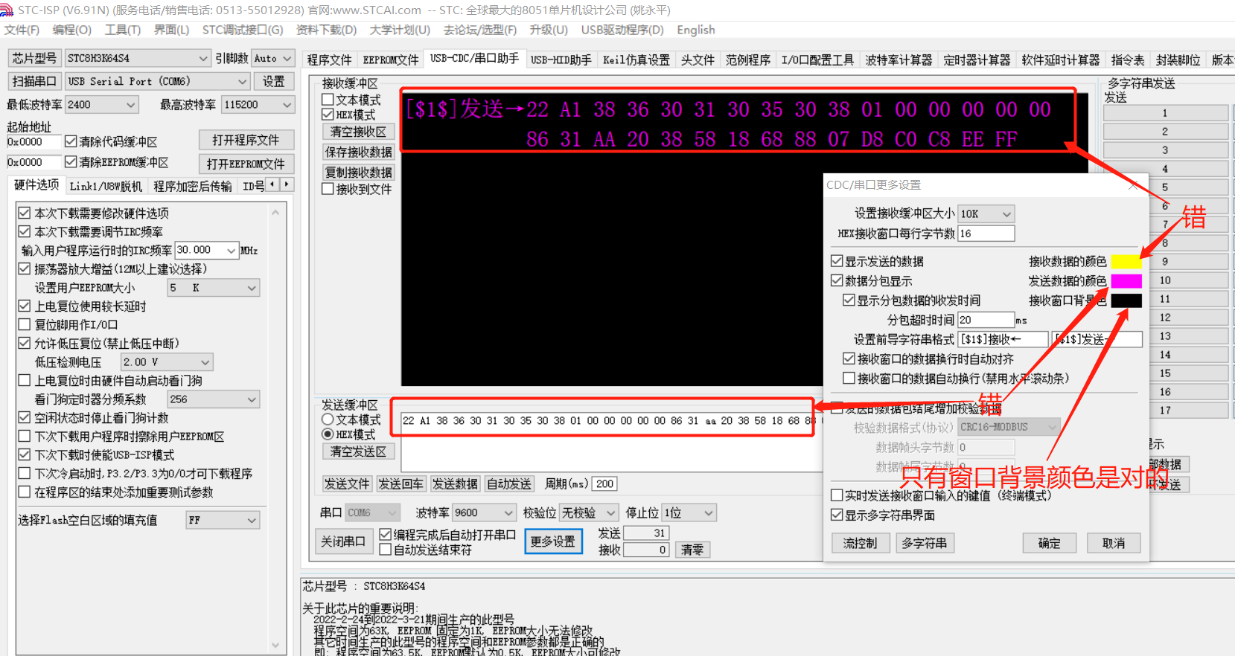This screenshot has width=1235, height=656.
Task: Toggle 编程完成后自动打开串口 checkbox
Action: tap(386, 535)
